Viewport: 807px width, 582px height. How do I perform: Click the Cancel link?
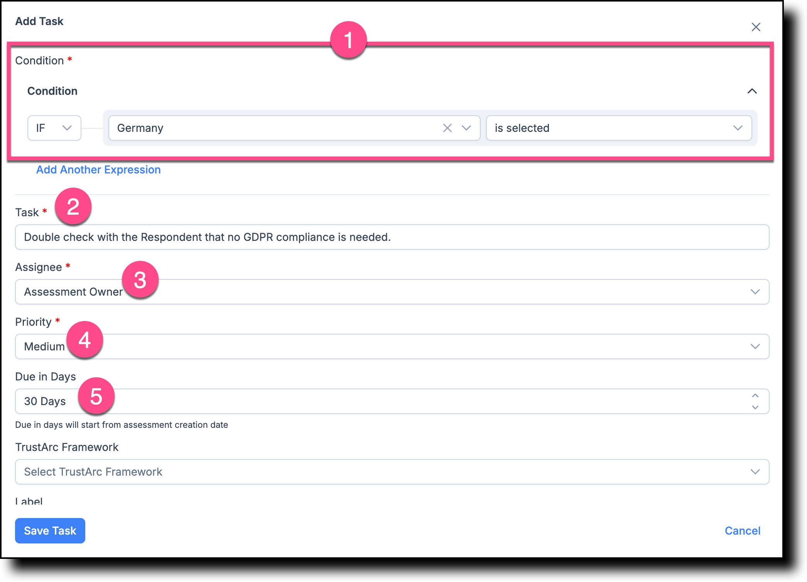point(743,531)
